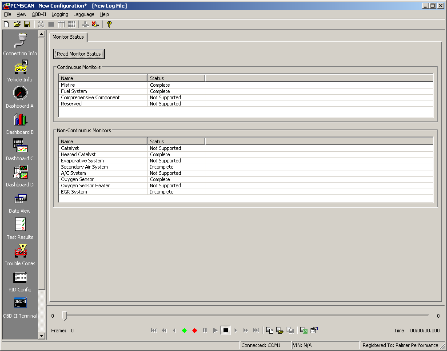Open the Logging menu
Screen dimensions: 447x351
pyautogui.click(x=60, y=14)
